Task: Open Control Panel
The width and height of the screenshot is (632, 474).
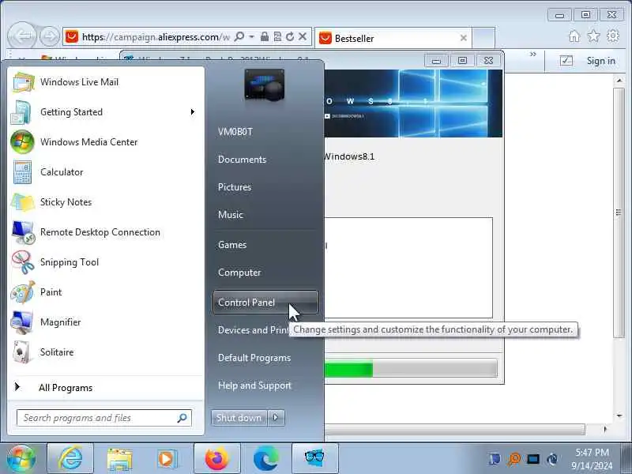Action: click(265, 303)
